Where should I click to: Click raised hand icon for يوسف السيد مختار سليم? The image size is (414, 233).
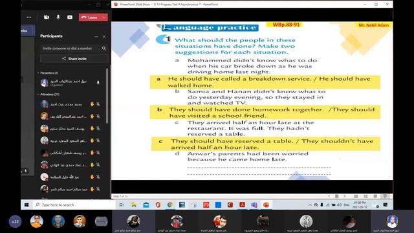92,128
